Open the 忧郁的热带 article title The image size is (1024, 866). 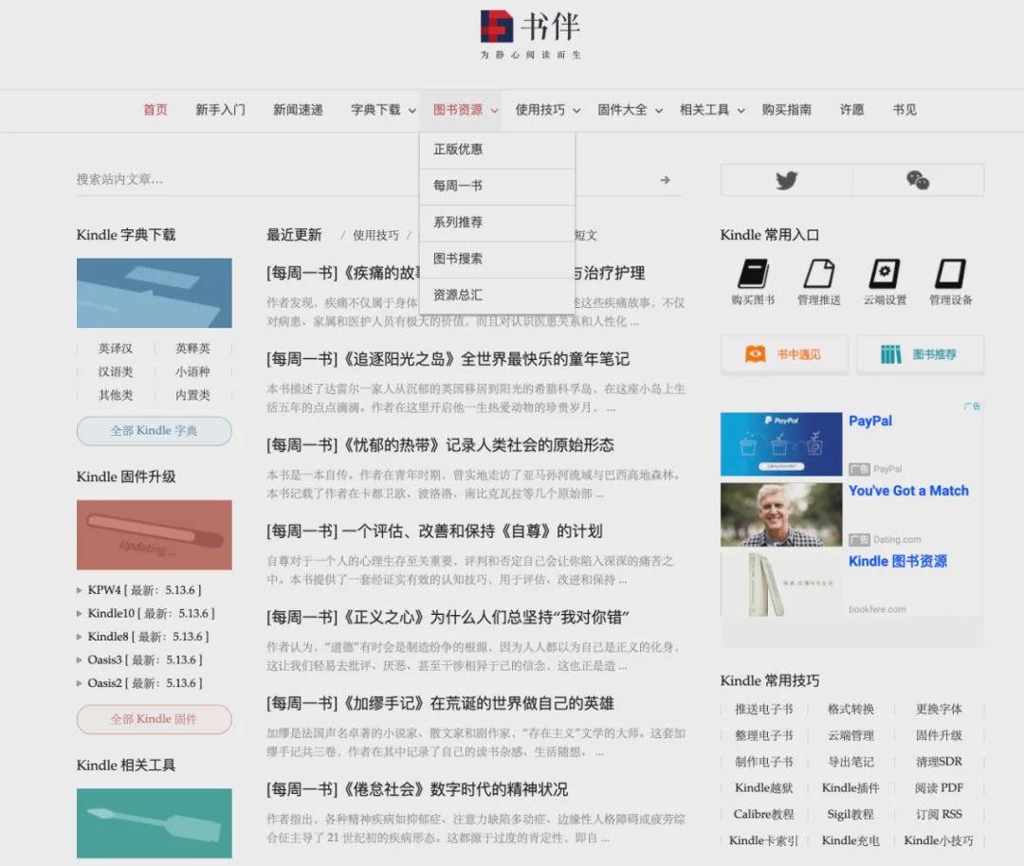tap(440, 445)
